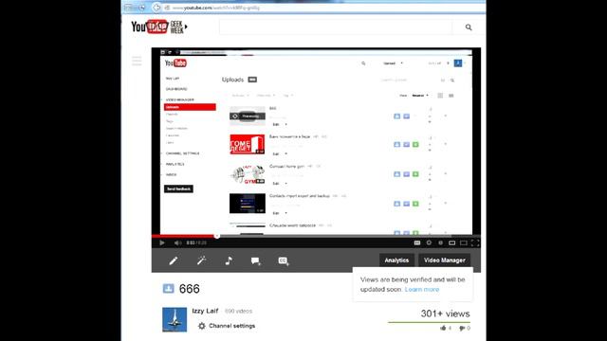The height and width of the screenshot is (341, 607).
Task: Switch to the small player size
Action: pos(451,242)
